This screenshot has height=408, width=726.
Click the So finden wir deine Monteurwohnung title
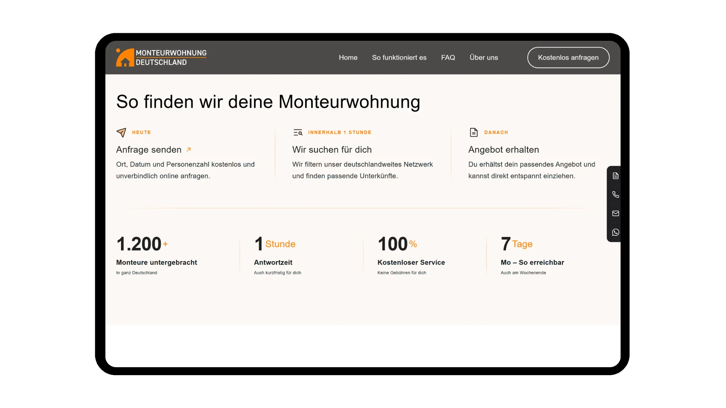[x=268, y=102]
